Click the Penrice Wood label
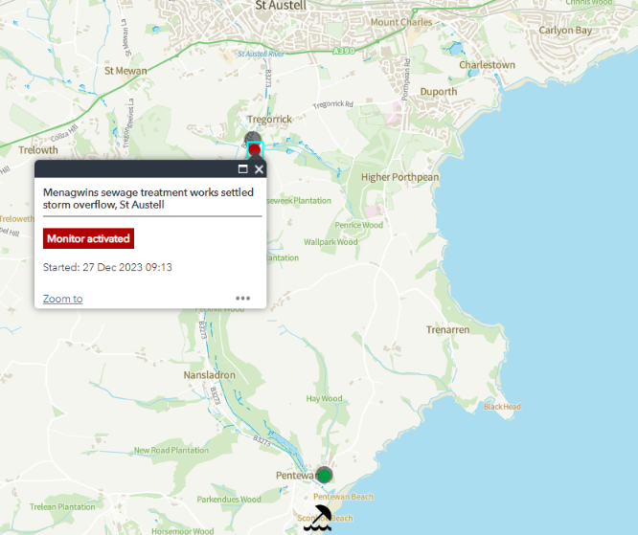Image resolution: width=638 pixels, height=535 pixels. [x=359, y=225]
